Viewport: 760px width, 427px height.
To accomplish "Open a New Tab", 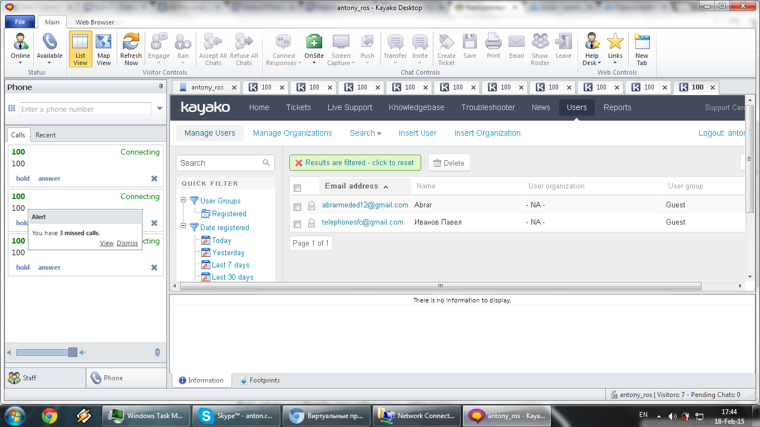I will 642,49.
